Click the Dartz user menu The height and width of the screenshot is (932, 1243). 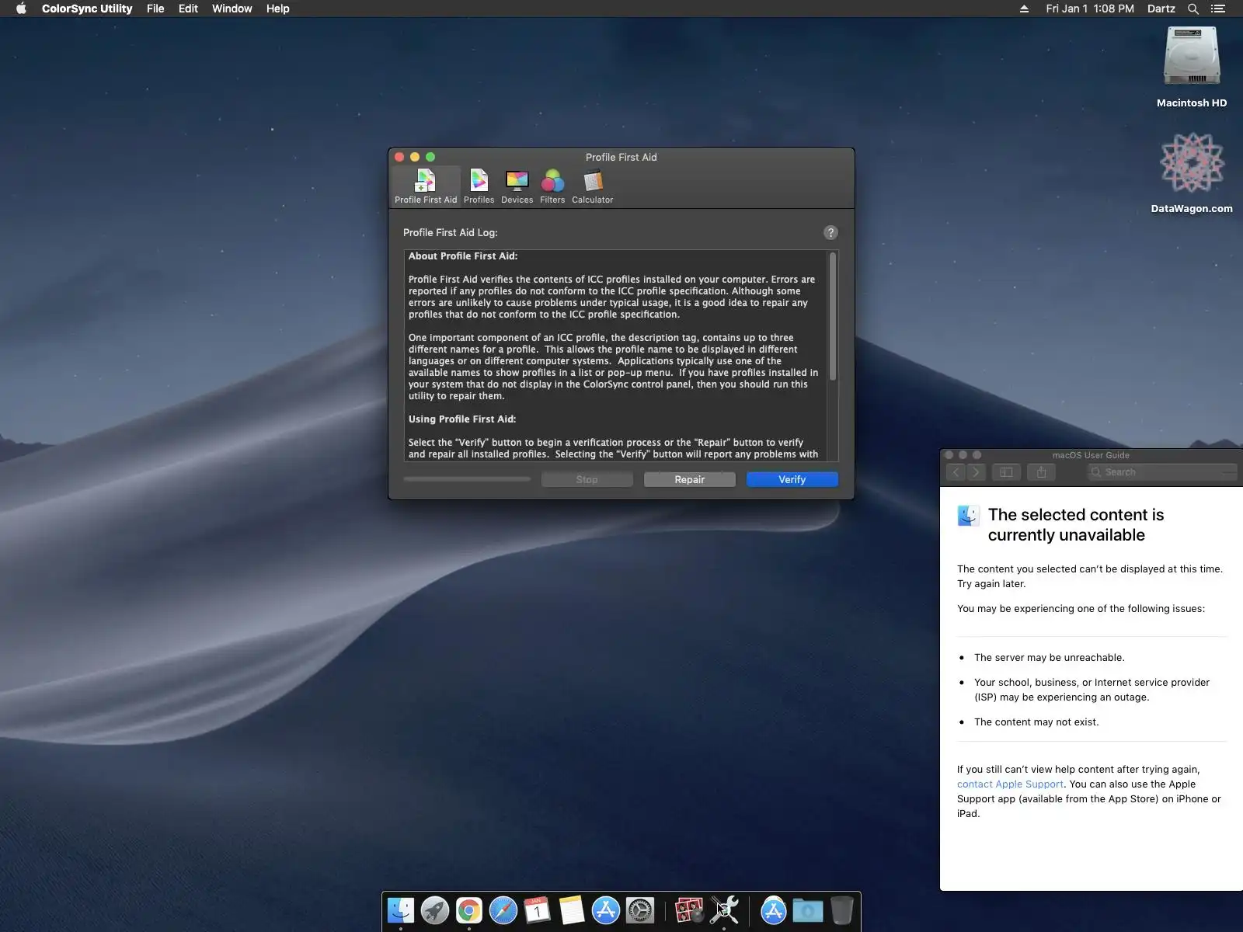[x=1161, y=9]
